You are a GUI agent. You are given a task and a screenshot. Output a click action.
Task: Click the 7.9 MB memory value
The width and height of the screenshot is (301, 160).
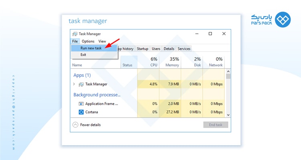173,84
